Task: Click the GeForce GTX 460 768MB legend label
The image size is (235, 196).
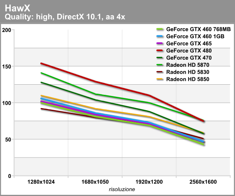Action: pyautogui.click(x=199, y=29)
